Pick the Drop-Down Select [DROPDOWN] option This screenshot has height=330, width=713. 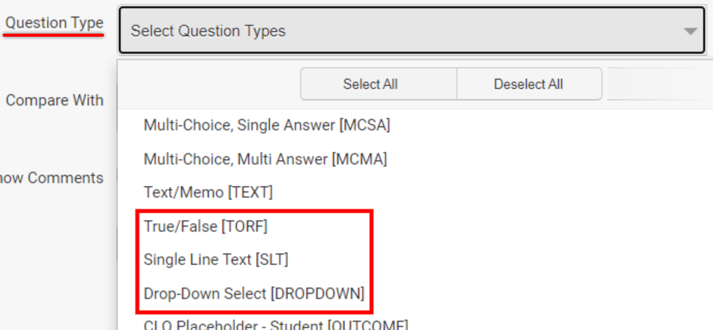[254, 293]
